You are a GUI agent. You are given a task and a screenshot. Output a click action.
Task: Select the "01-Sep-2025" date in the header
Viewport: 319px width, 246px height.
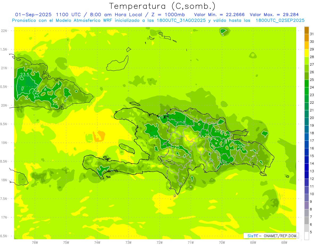point(33,15)
